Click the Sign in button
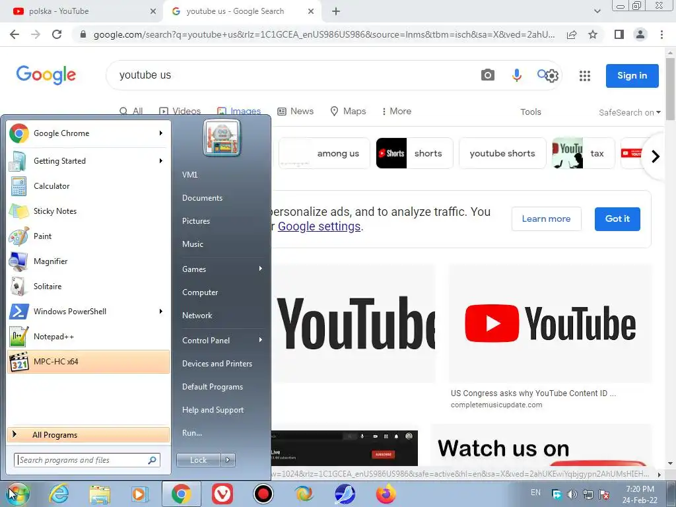 (x=632, y=75)
